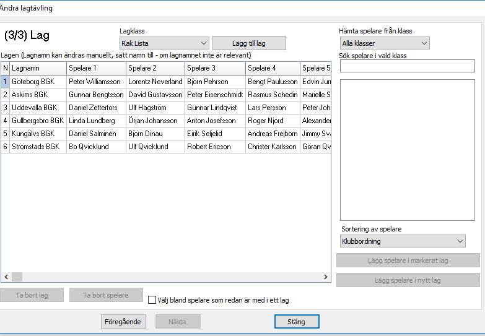Go back with the Föregående button
The image size is (485, 336).
(123, 322)
